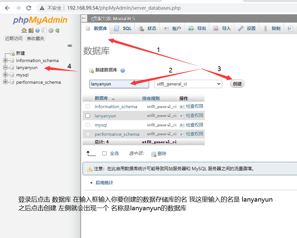Enable the 全选 select-all checkbox
This screenshot has height=238, width=297.
(x=104, y=153)
